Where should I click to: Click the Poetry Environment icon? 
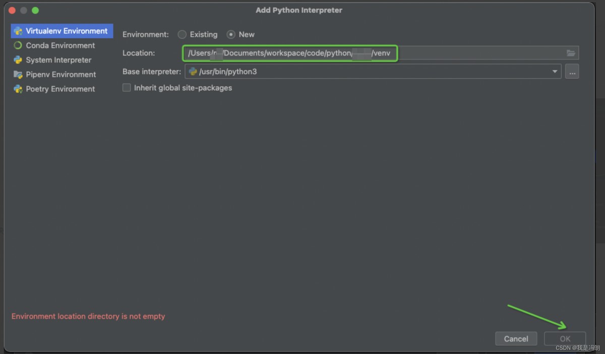[x=18, y=89]
